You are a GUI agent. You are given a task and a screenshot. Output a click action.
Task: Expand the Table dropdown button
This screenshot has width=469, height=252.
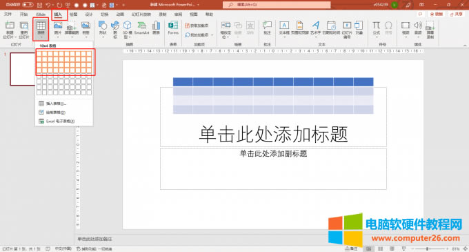41,29
